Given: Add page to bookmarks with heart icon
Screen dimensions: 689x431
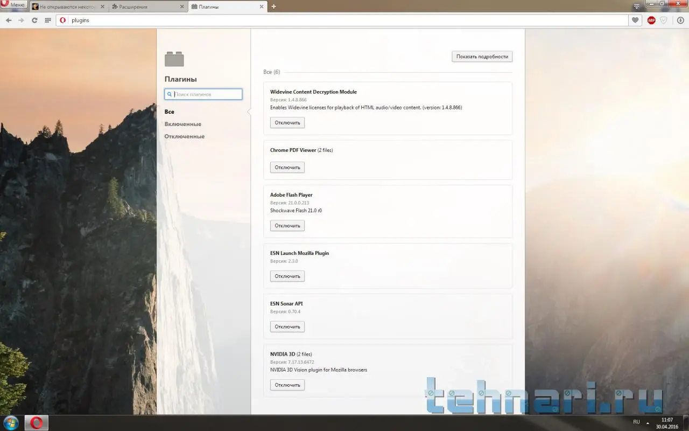Looking at the screenshot, I should [636, 20].
